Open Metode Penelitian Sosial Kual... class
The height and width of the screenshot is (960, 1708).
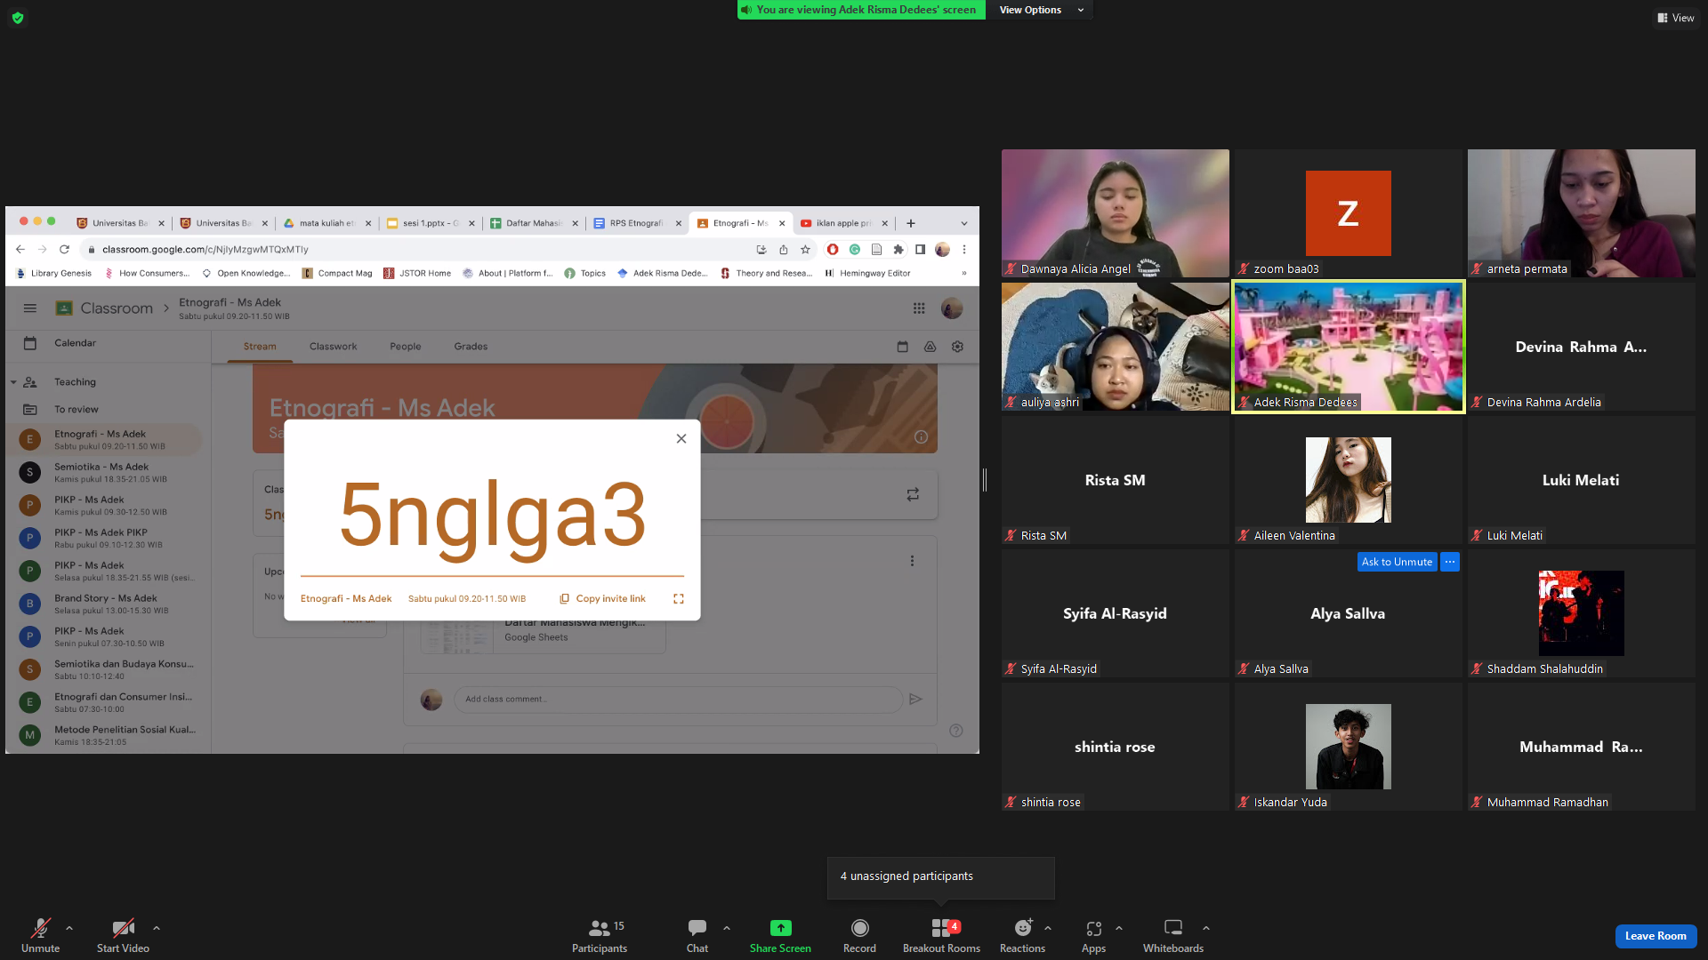[107, 735]
